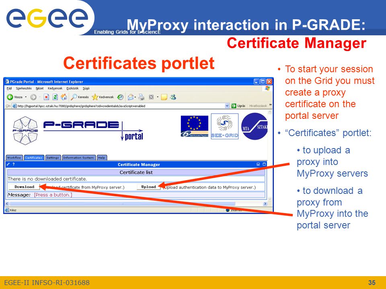This screenshot has width=386, height=289.
Task: Click the yellow note toolbar icon
Action: [164, 97]
